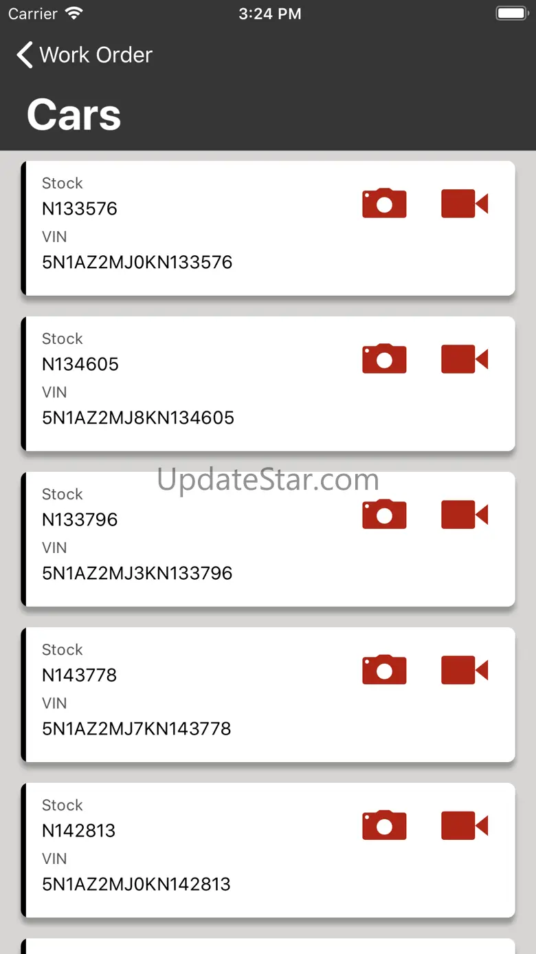Tap the battery indicator in status bar
The image size is (536, 954).
(512, 14)
